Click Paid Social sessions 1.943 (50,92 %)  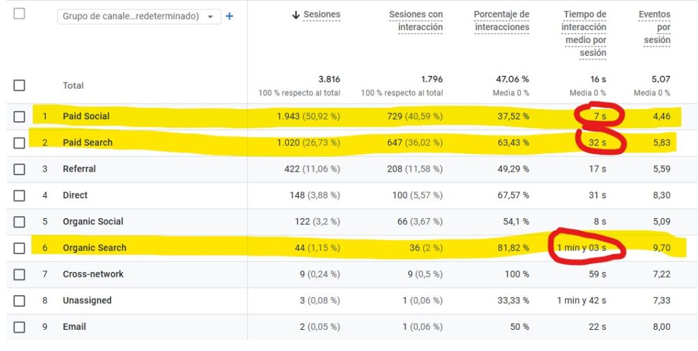coord(309,116)
